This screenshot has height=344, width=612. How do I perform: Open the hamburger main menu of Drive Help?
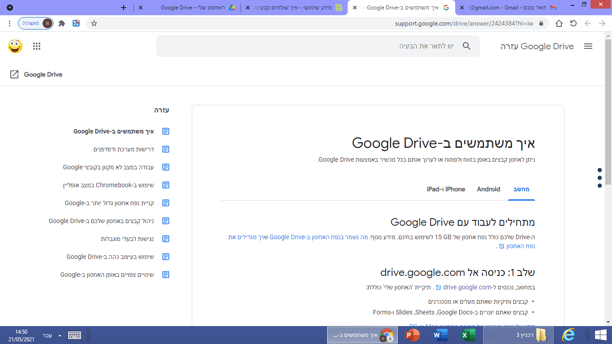pyautogui.click(x=588, y=46)
